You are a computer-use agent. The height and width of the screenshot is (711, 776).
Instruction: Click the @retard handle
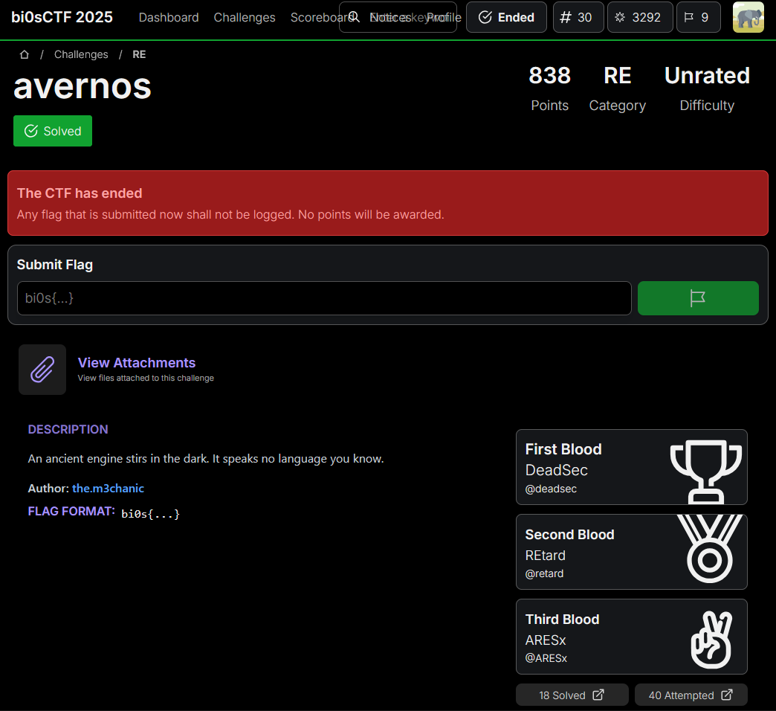pyautogui.click(x=544, y=574)
